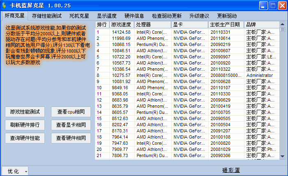The image size is (288, 176).
Task: Select the row with score 10722.20
Action: [187, 57]
